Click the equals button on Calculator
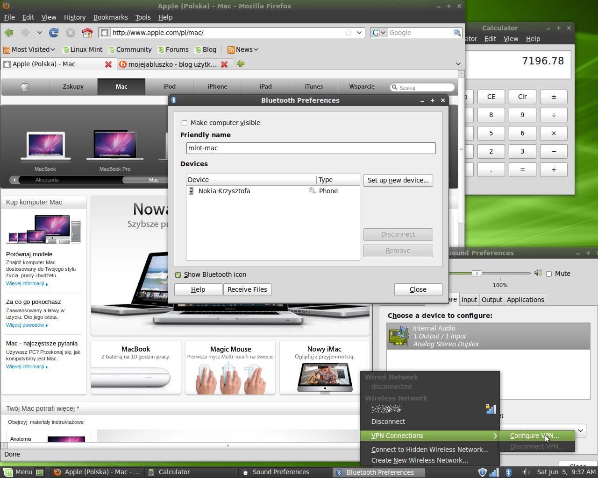The image size is (598, 478). click(x=522, y=169)
